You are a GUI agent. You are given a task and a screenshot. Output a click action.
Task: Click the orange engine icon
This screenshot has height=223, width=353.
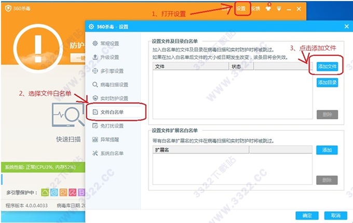(63, 192)
